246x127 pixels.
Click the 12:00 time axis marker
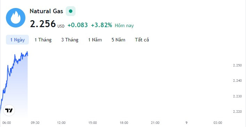point(61,122)
